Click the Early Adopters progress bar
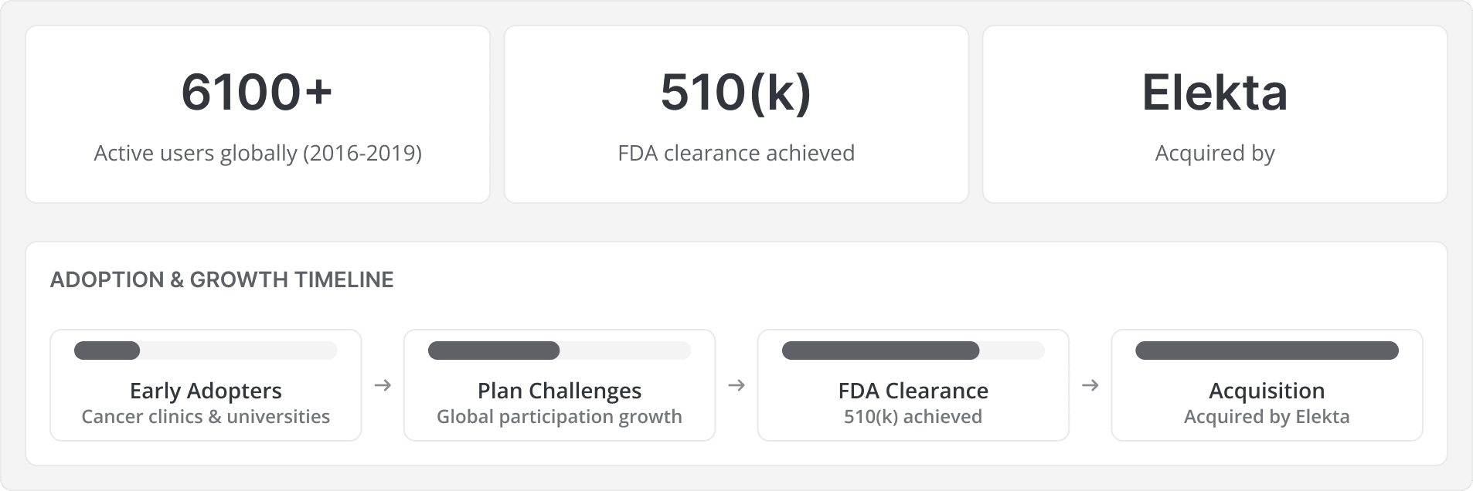Screen dimensions: 1473x491 (x=206, y=351)
